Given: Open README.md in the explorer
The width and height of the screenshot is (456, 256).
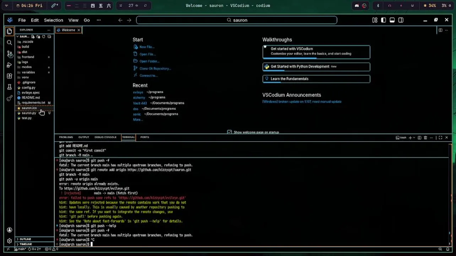Looking at the screenshot, I should tap(34, 97).
